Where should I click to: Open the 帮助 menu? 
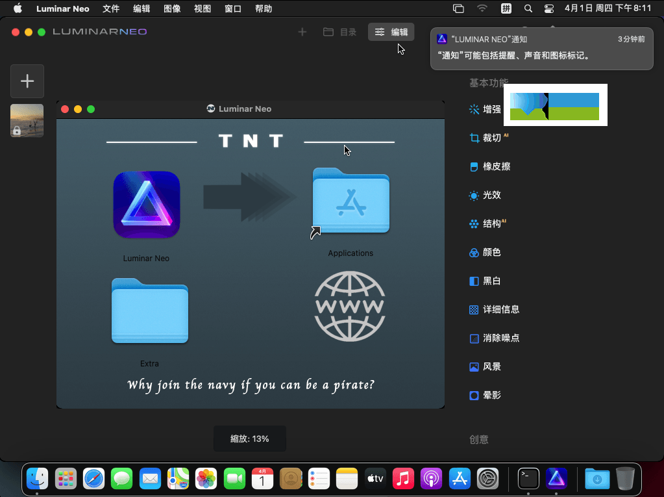point(264,8)
